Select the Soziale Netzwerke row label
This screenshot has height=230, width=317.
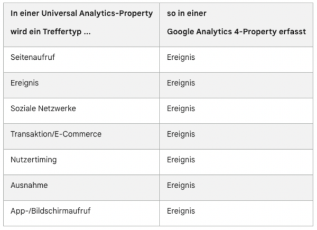coord(43,108)
